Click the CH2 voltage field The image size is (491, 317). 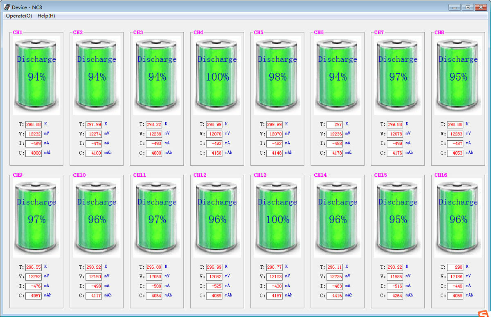pyautogui.click(x=94, y=134)
